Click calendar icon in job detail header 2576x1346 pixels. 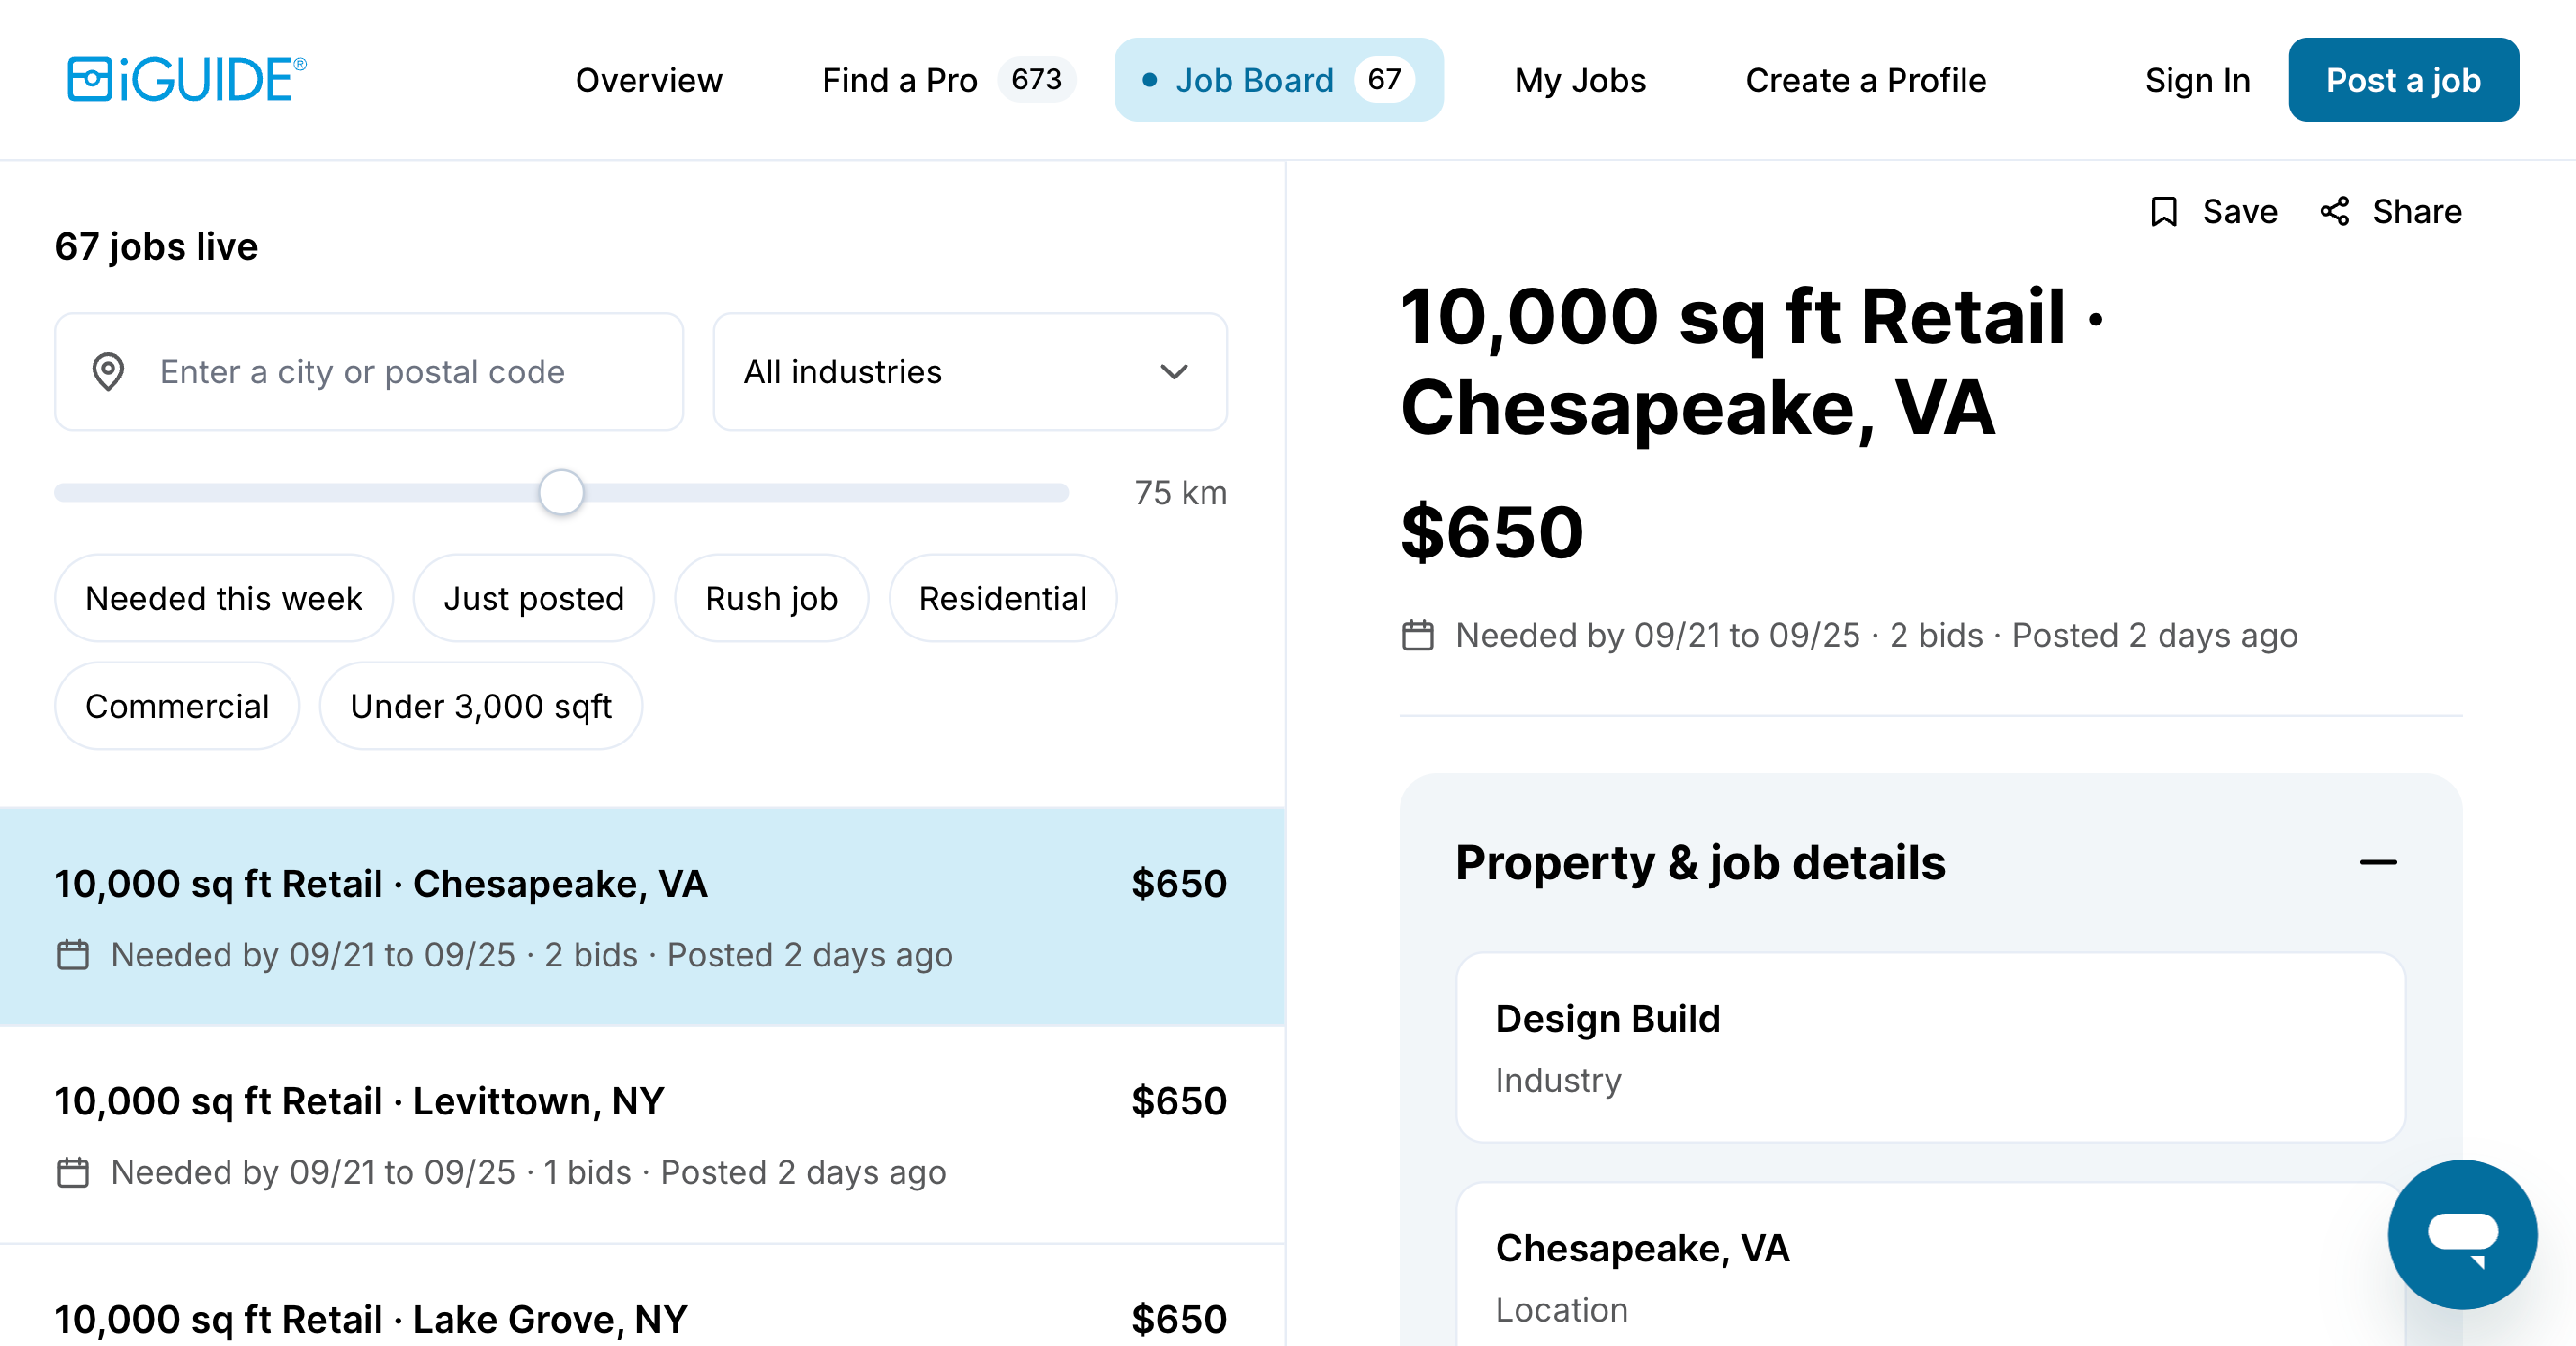(1417, 635)
